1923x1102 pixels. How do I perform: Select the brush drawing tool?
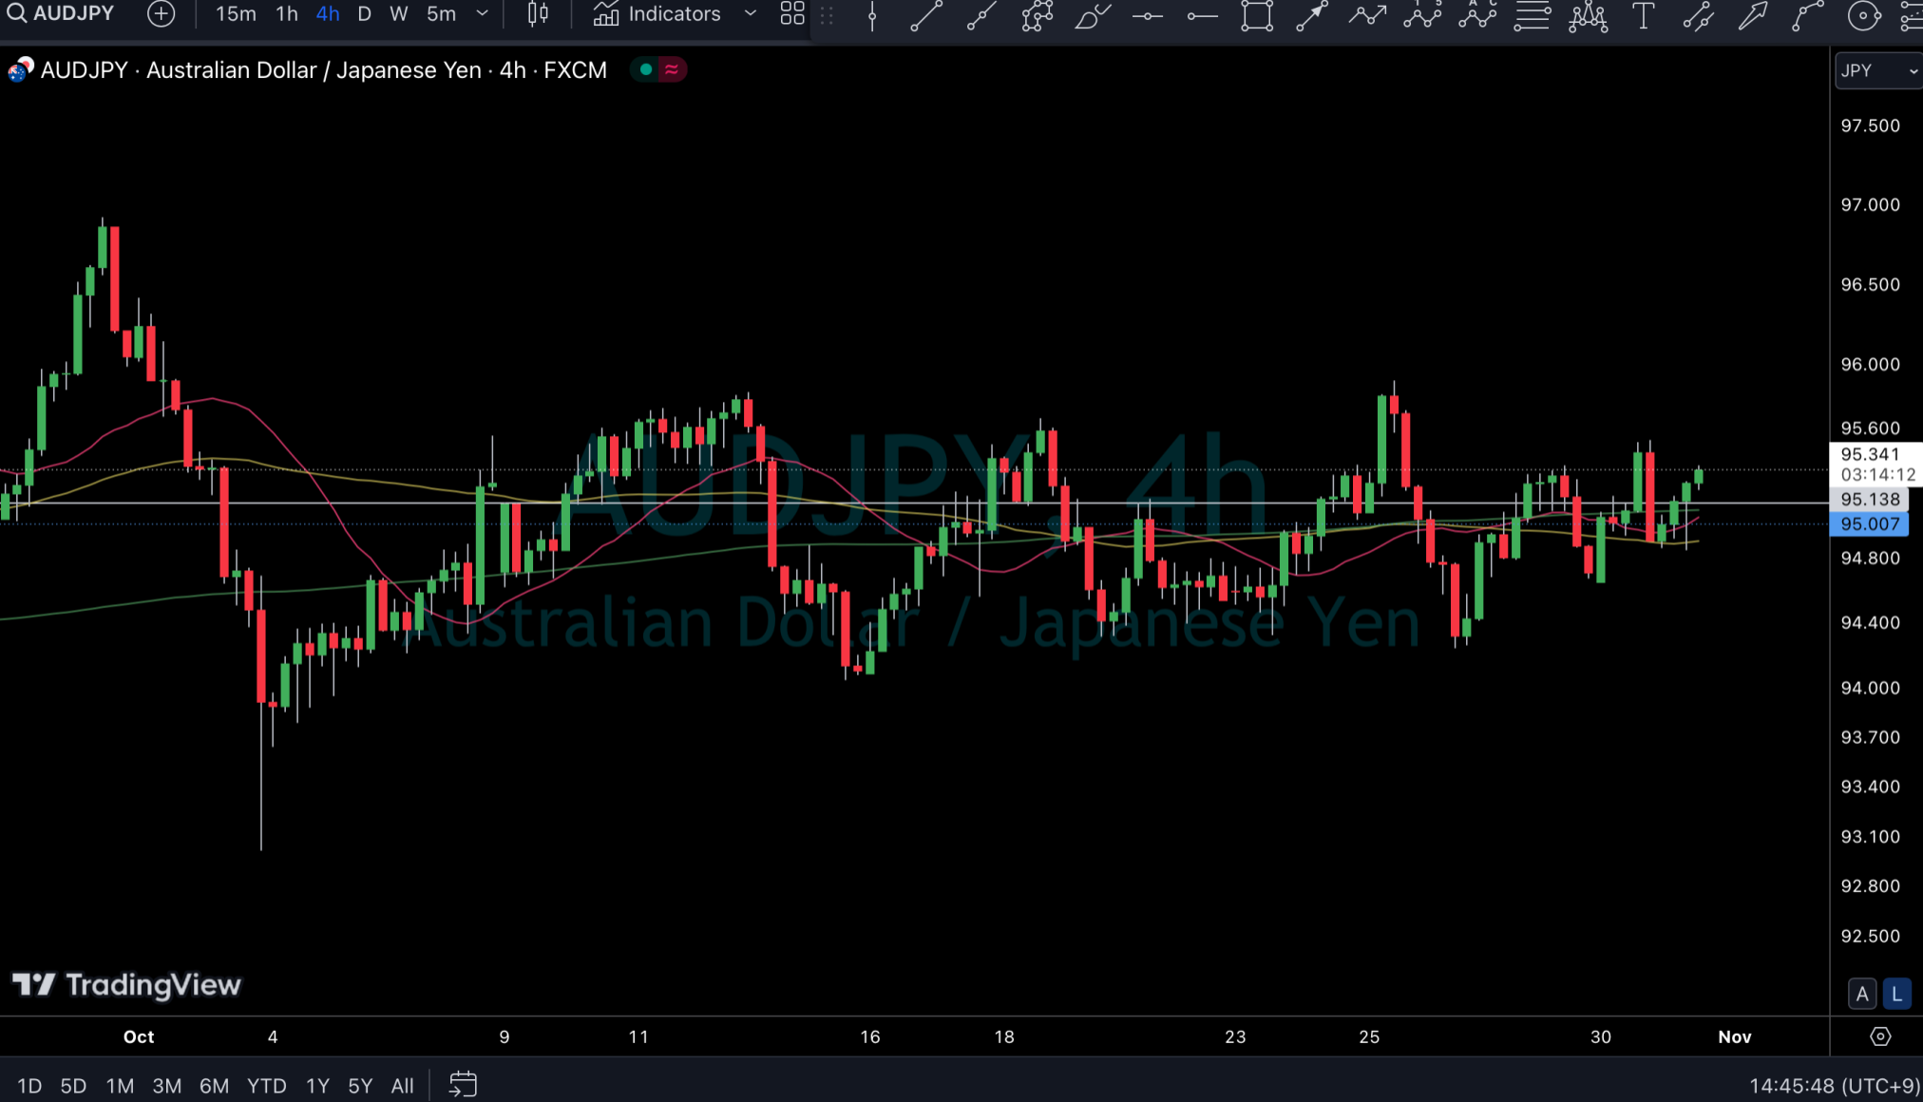[1092, 15]
